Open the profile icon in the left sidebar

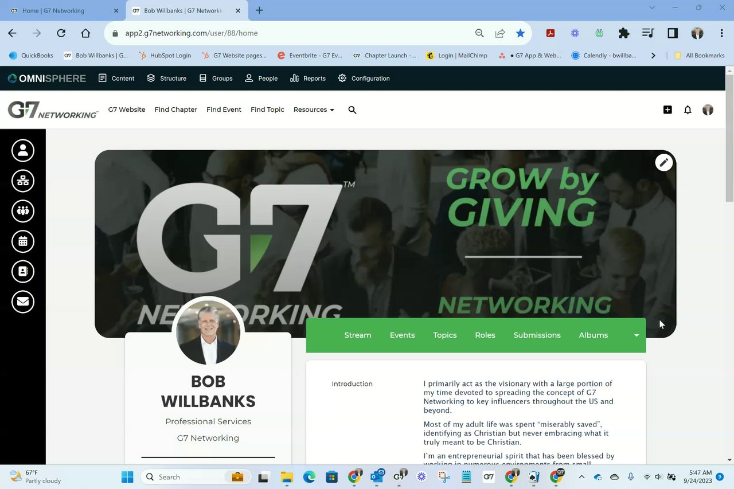(x=23, y=150)
